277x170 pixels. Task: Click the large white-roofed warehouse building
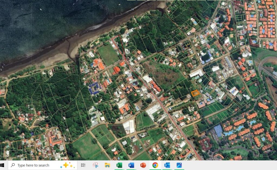pyautogui.click(x=129, y=127)
